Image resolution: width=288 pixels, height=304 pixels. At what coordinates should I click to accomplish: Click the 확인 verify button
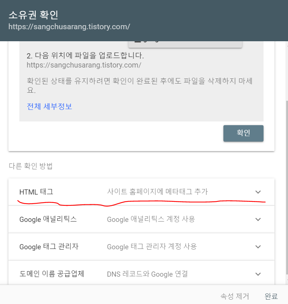tap(243, 133)
